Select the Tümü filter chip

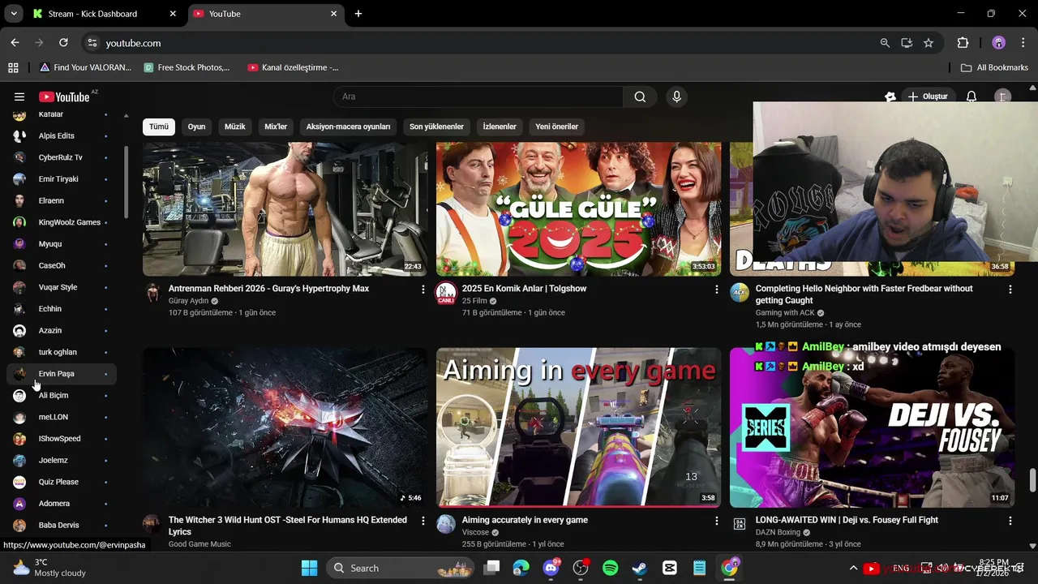159,127
